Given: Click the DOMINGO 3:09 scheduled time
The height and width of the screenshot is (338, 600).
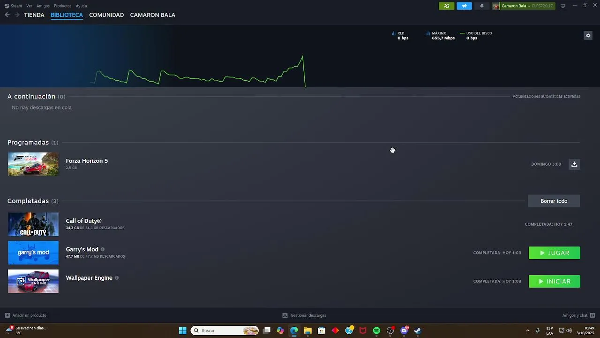Looking at the screenshot, I should click(546, 164).
